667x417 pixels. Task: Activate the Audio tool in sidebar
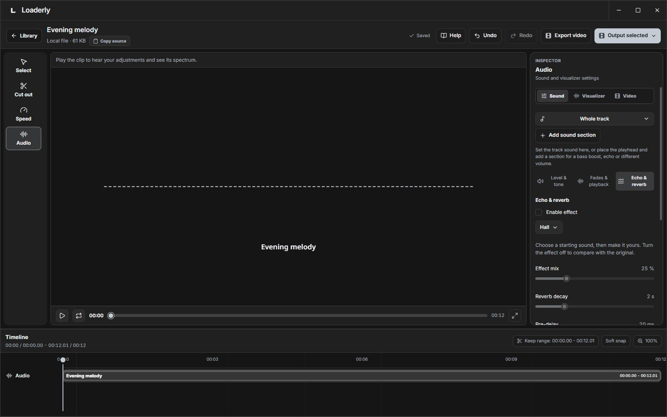[x=23, y=138]
